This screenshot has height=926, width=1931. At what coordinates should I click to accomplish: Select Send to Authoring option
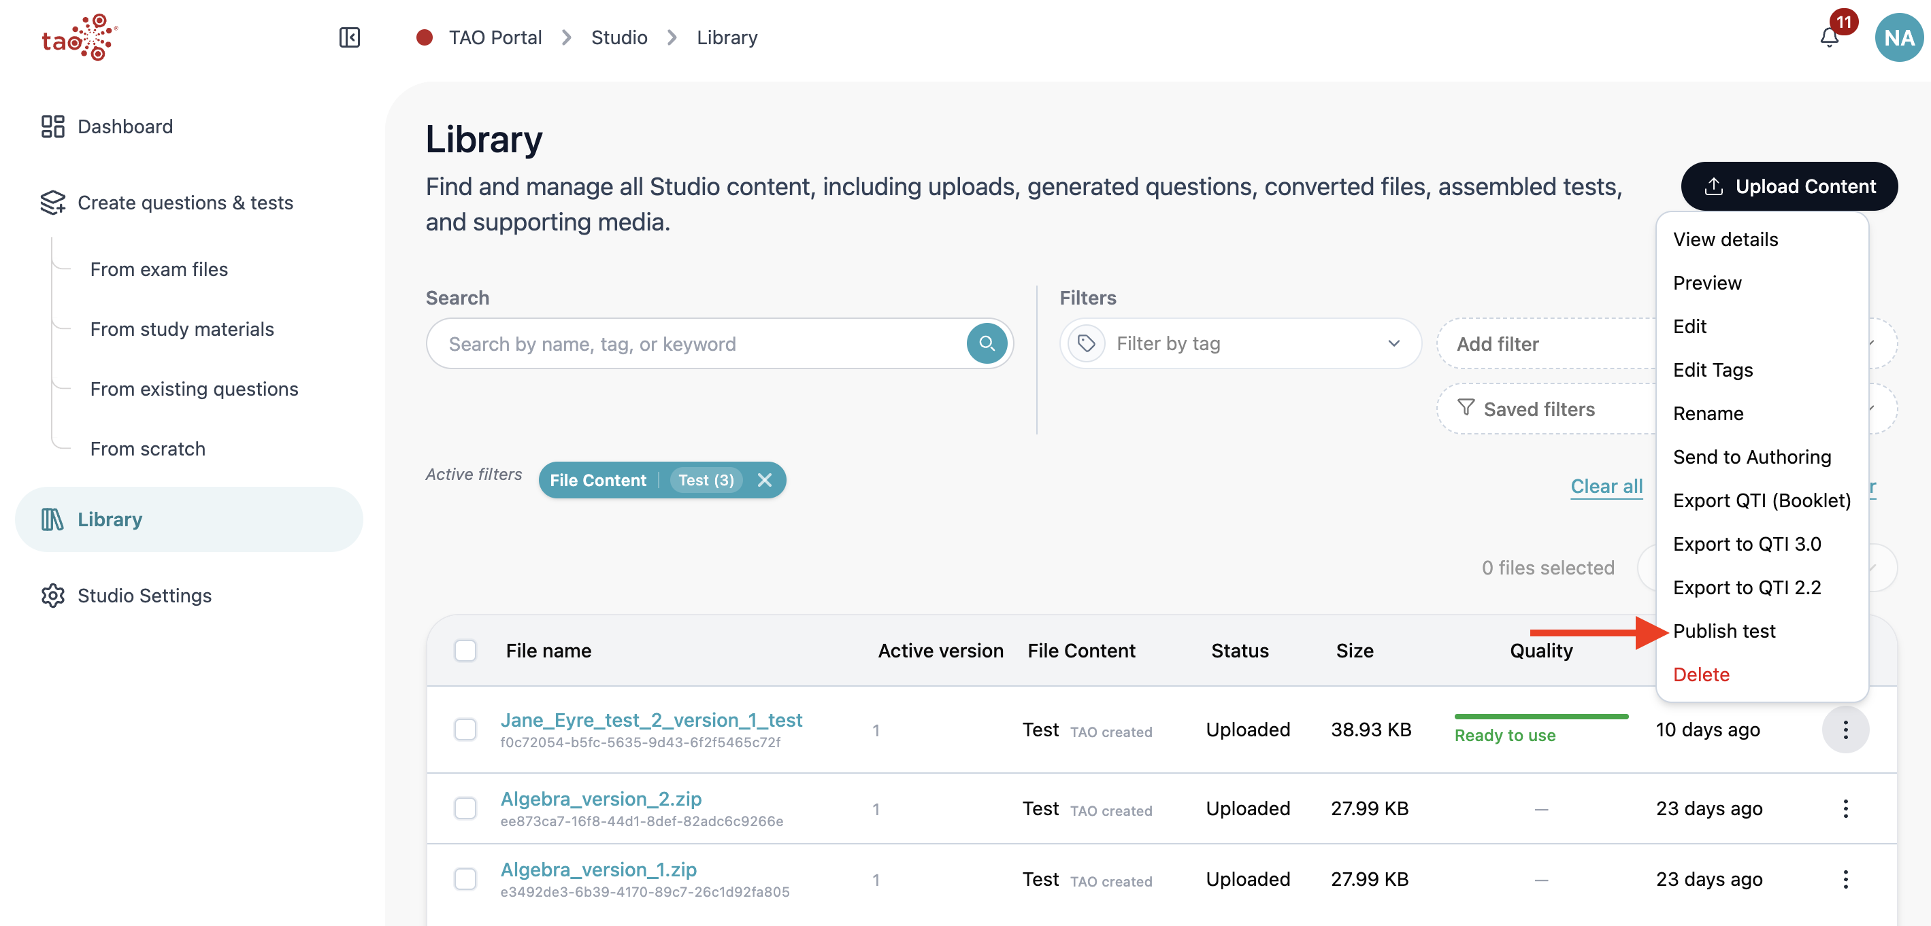coord(1751,457)
